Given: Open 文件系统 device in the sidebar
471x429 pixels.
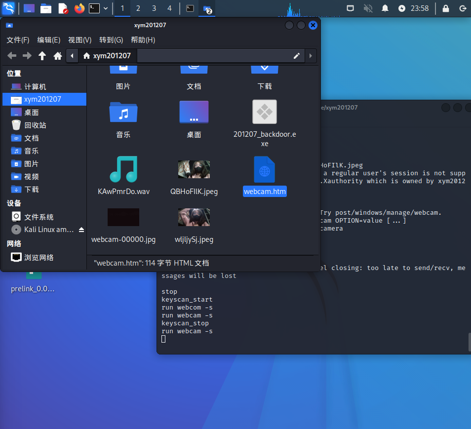Looking at the screenshot, I should 44,217.
